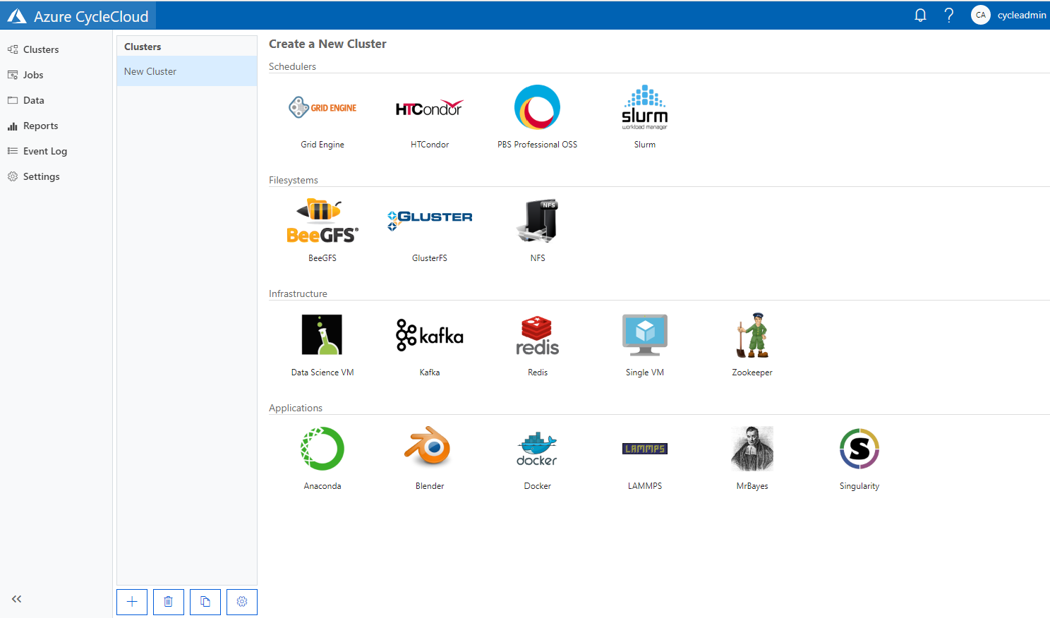Open the notifications bell
The image size is (1050, 618).
click(x=920, y=15)
